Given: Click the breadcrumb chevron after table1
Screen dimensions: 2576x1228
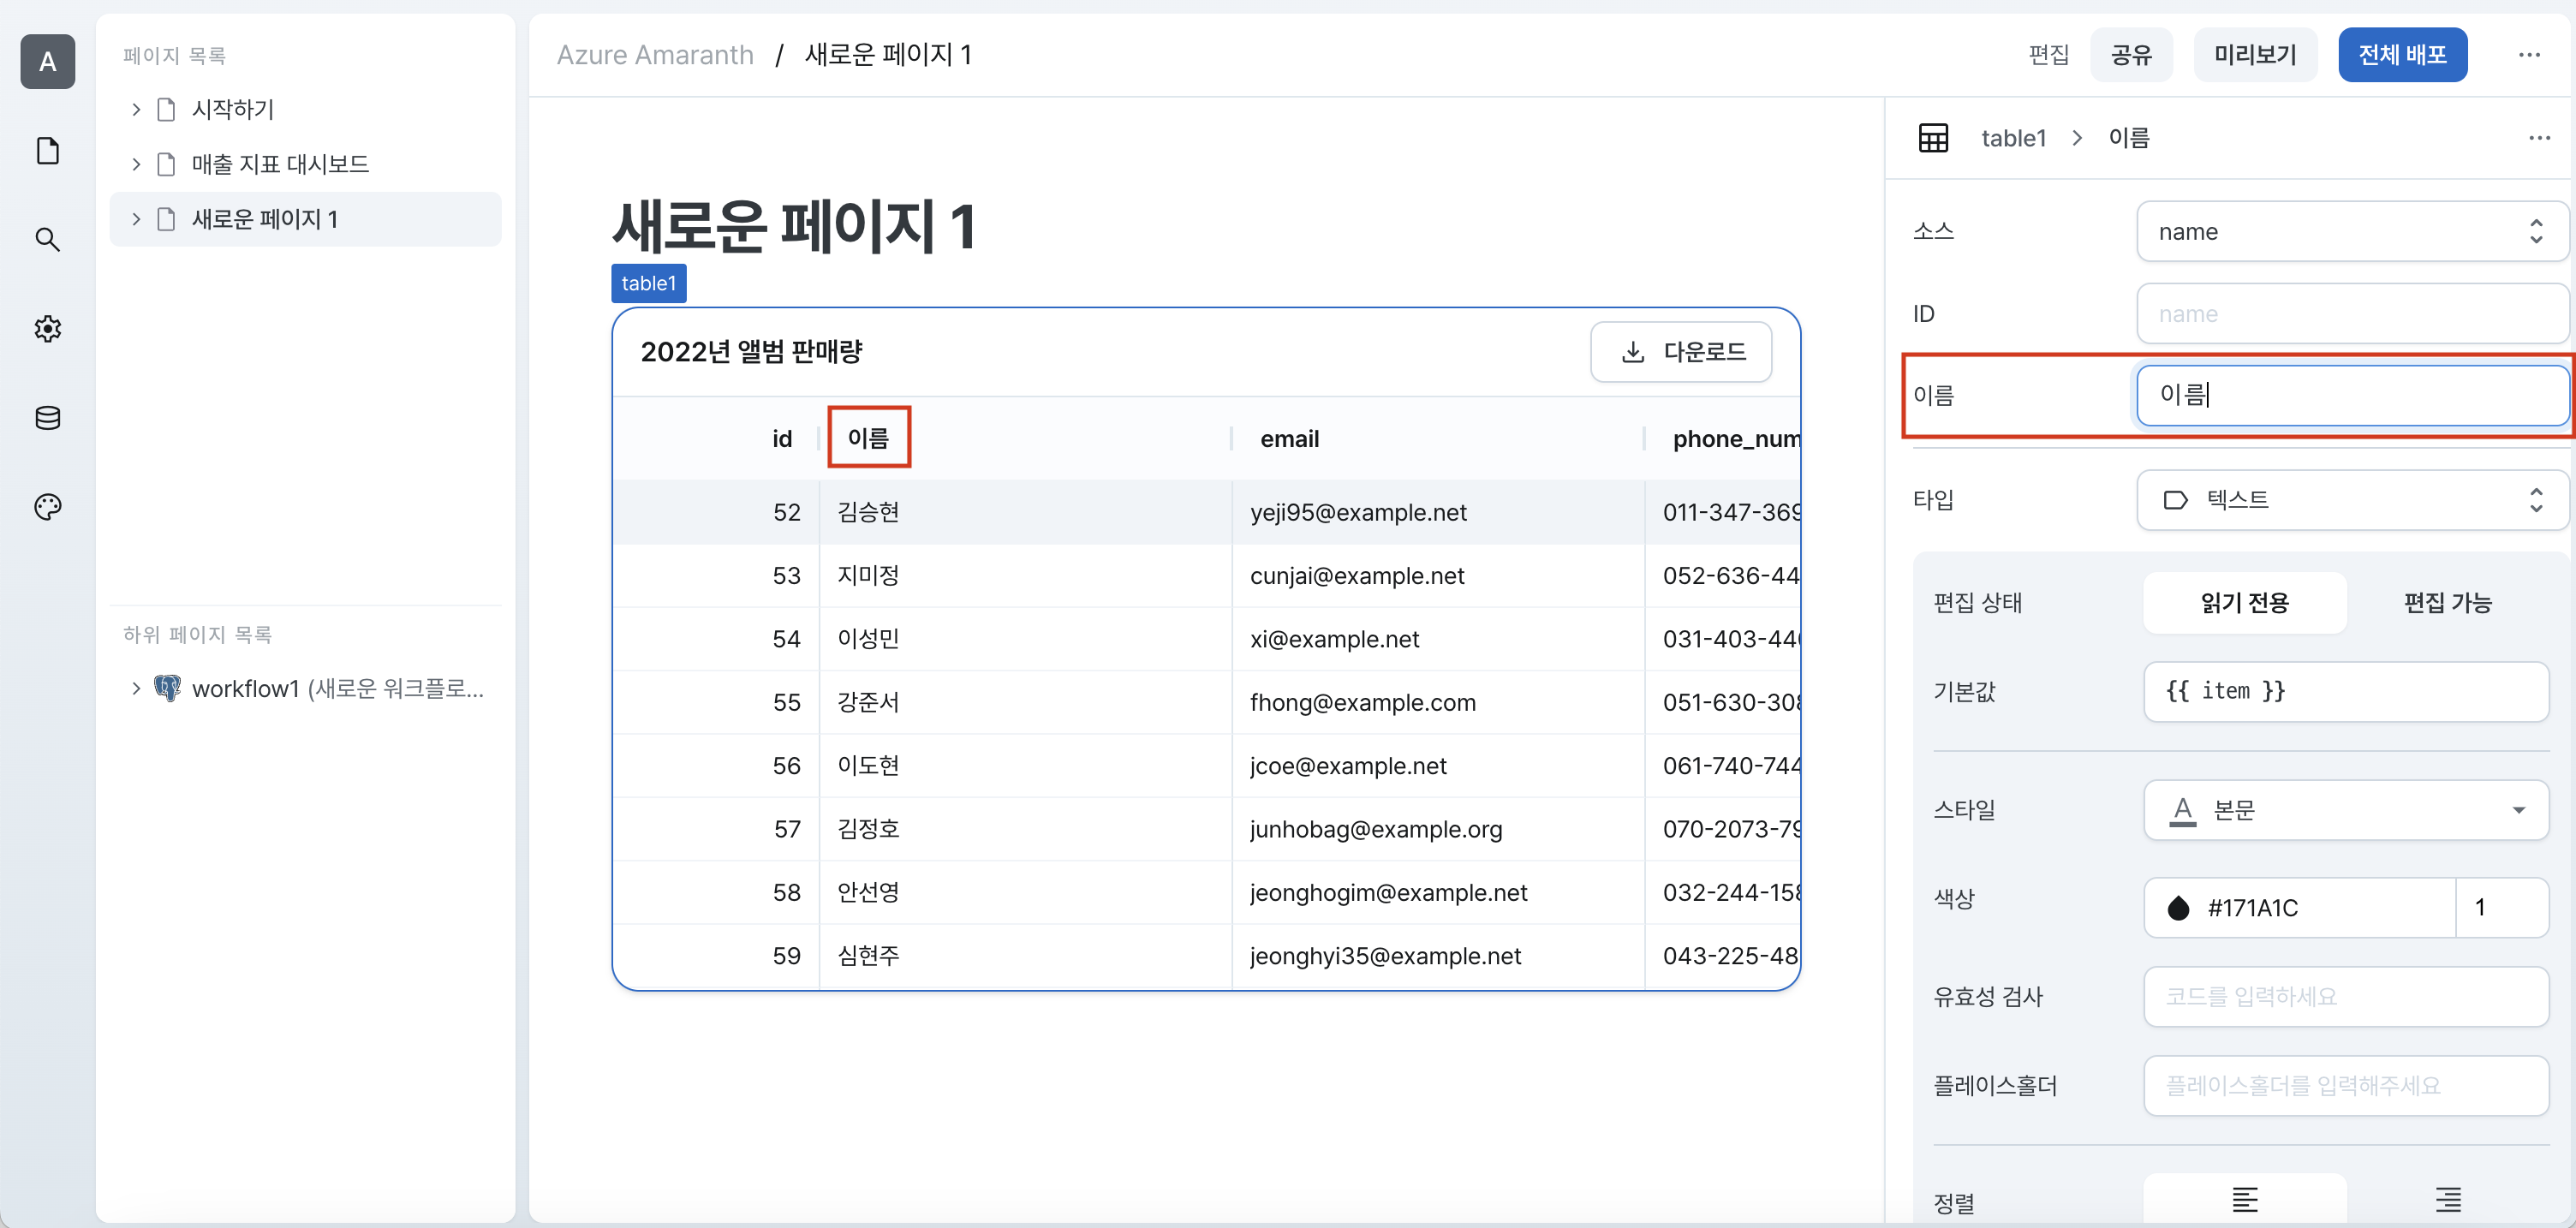Looking at the screenshot, I should click(2077, 138).
